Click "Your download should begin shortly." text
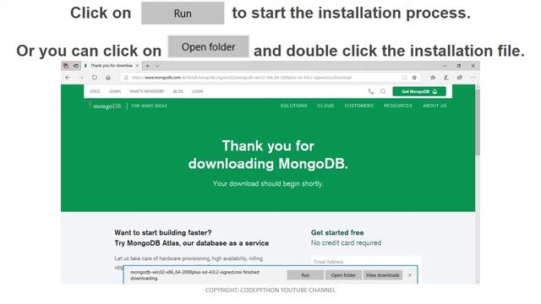541x304 pixels. [x=268, y=184]
